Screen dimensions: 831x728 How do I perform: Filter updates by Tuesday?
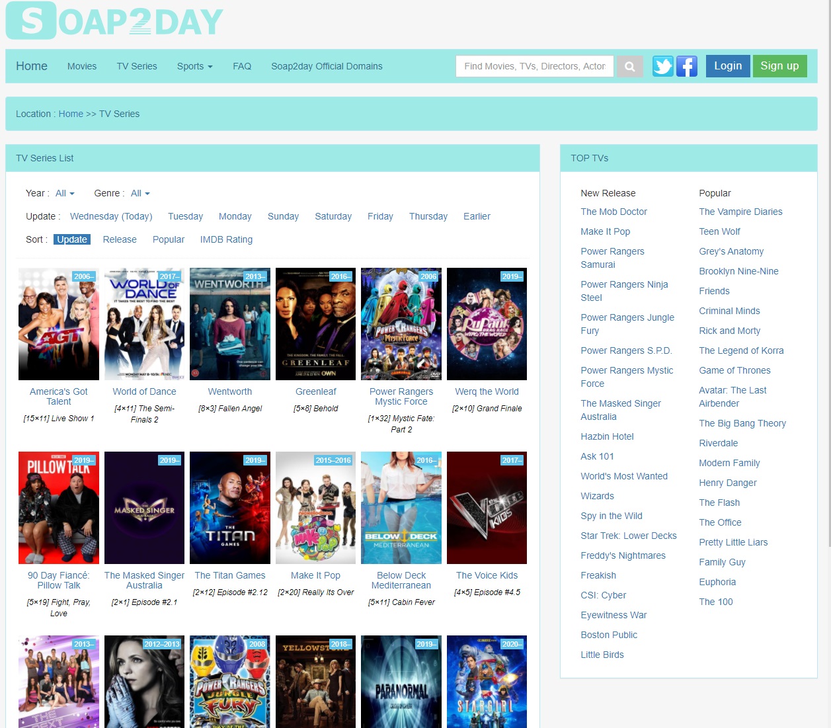185,216
